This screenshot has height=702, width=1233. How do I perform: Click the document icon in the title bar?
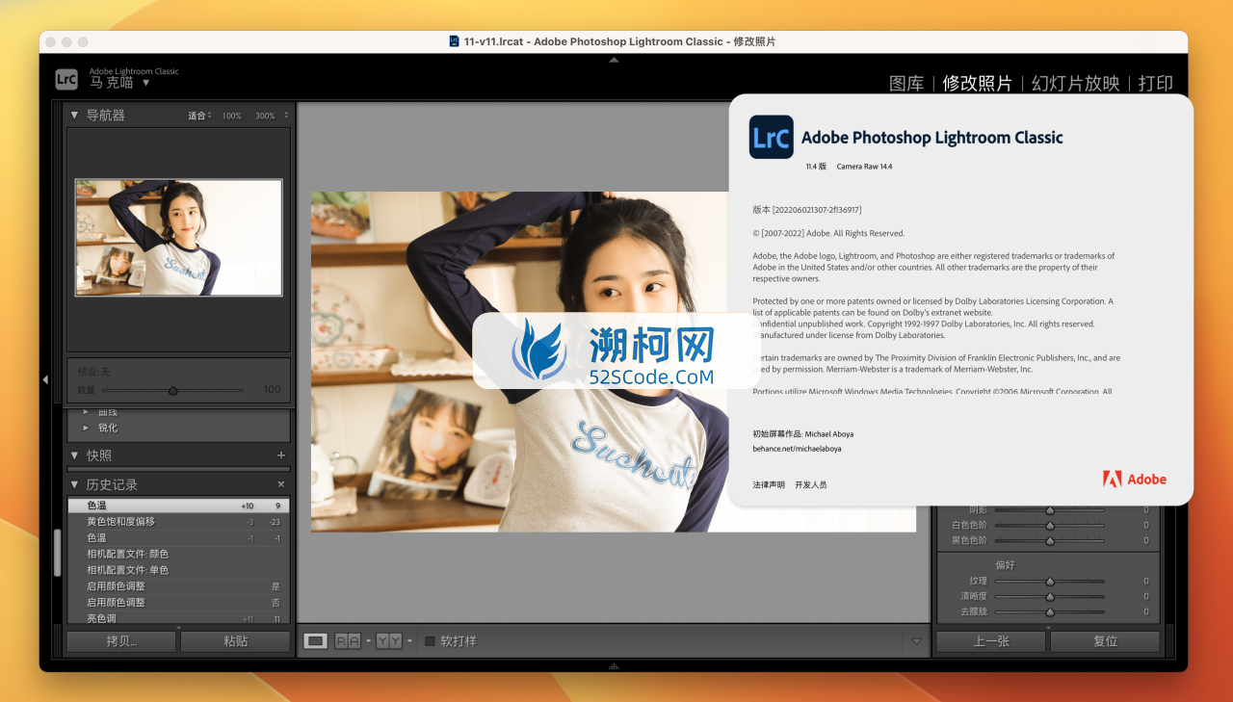[x=455, y=41]
